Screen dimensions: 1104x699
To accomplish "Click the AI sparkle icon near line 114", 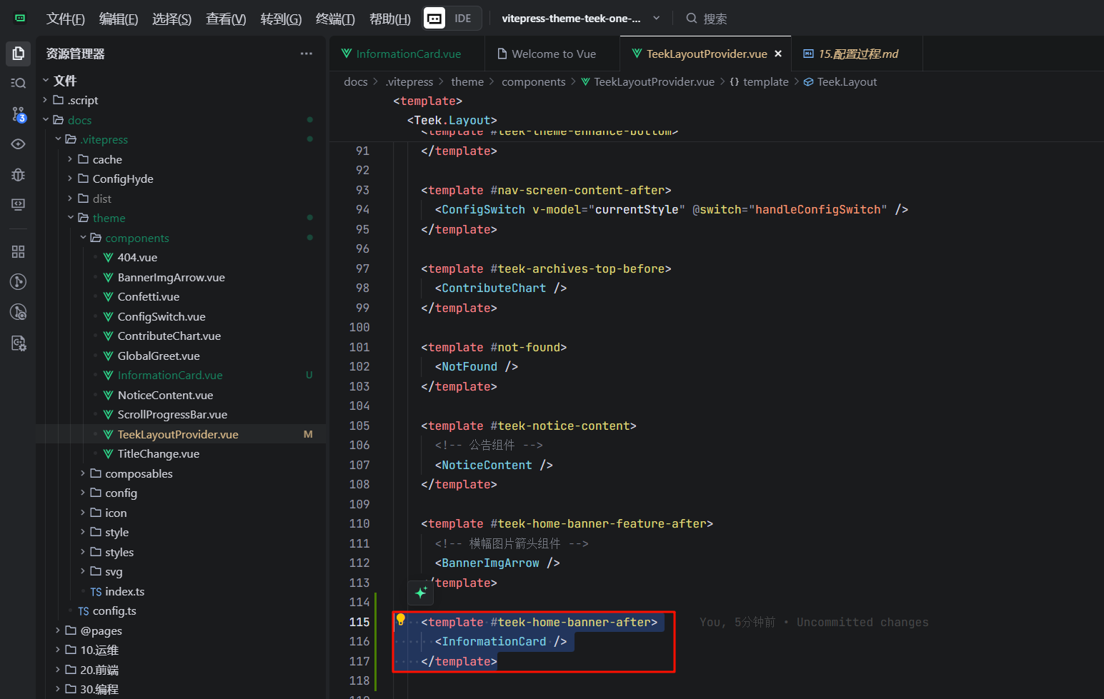I will [421, 592].
